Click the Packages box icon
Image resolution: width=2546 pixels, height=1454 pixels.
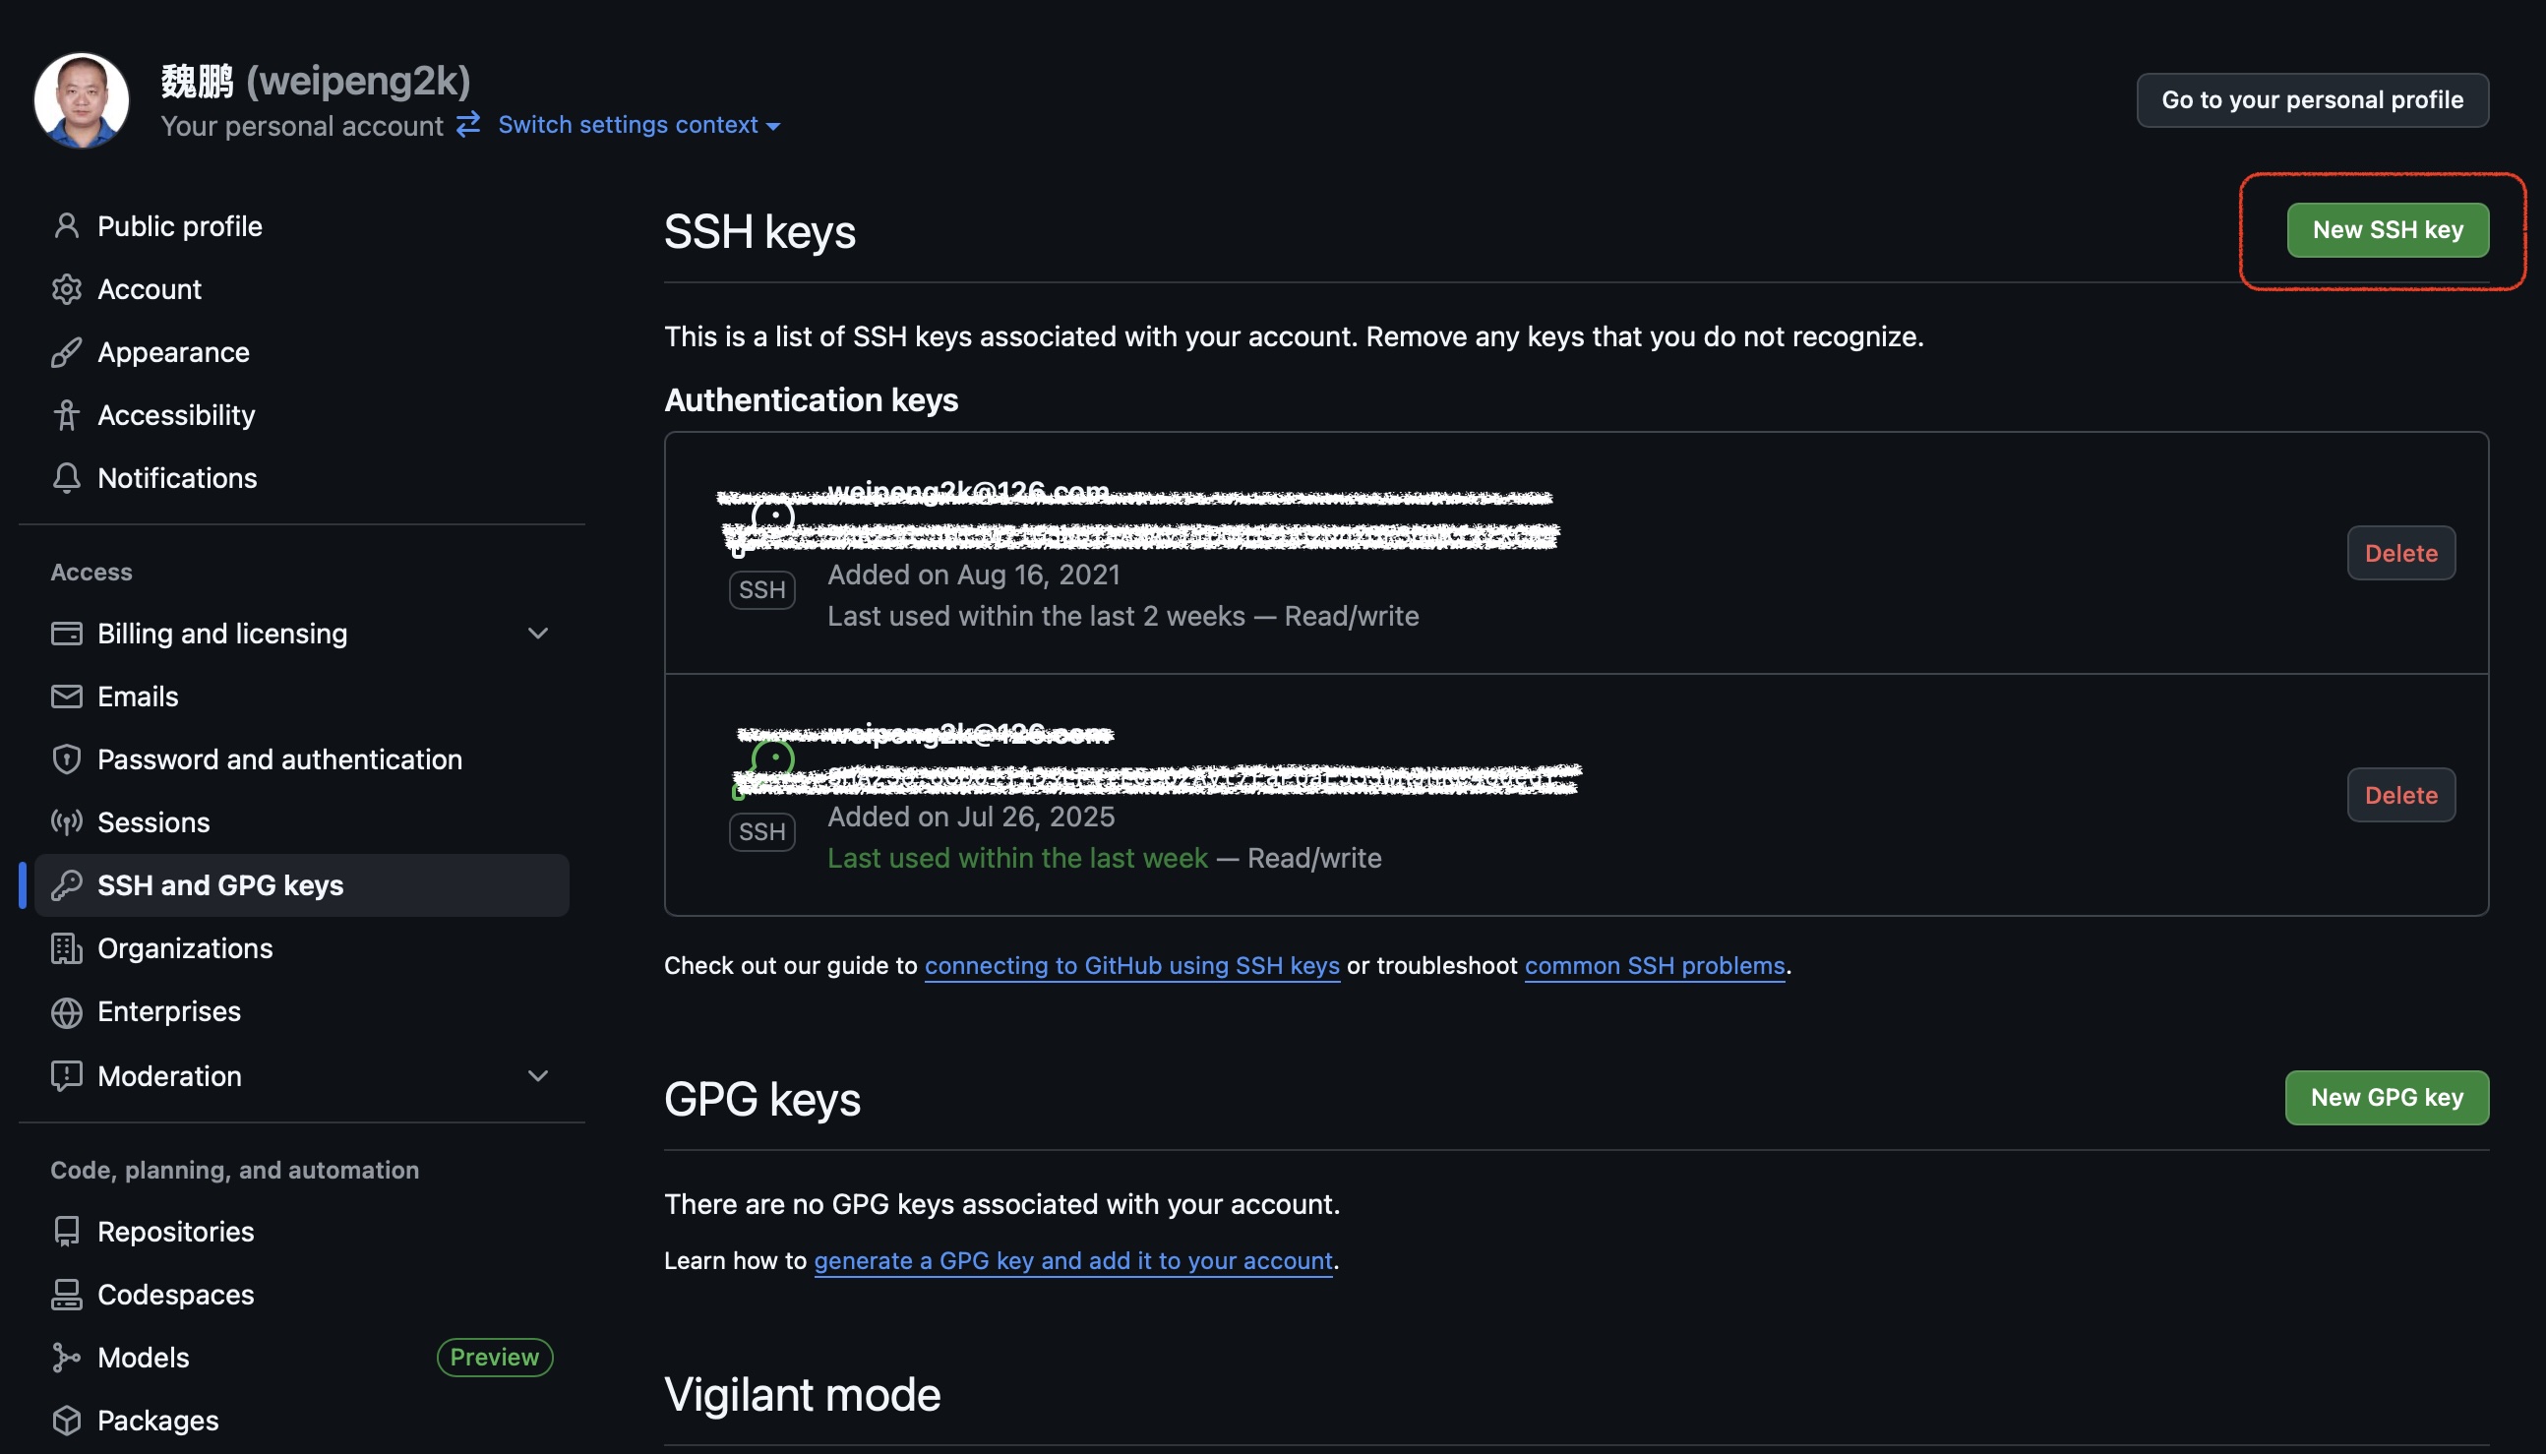pos(66,1422)
